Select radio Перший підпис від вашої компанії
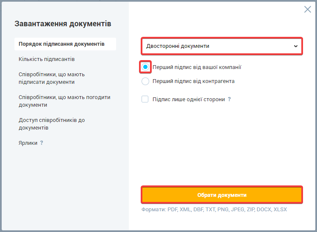This screenshot has width=317, height=232. click(145, 67)
